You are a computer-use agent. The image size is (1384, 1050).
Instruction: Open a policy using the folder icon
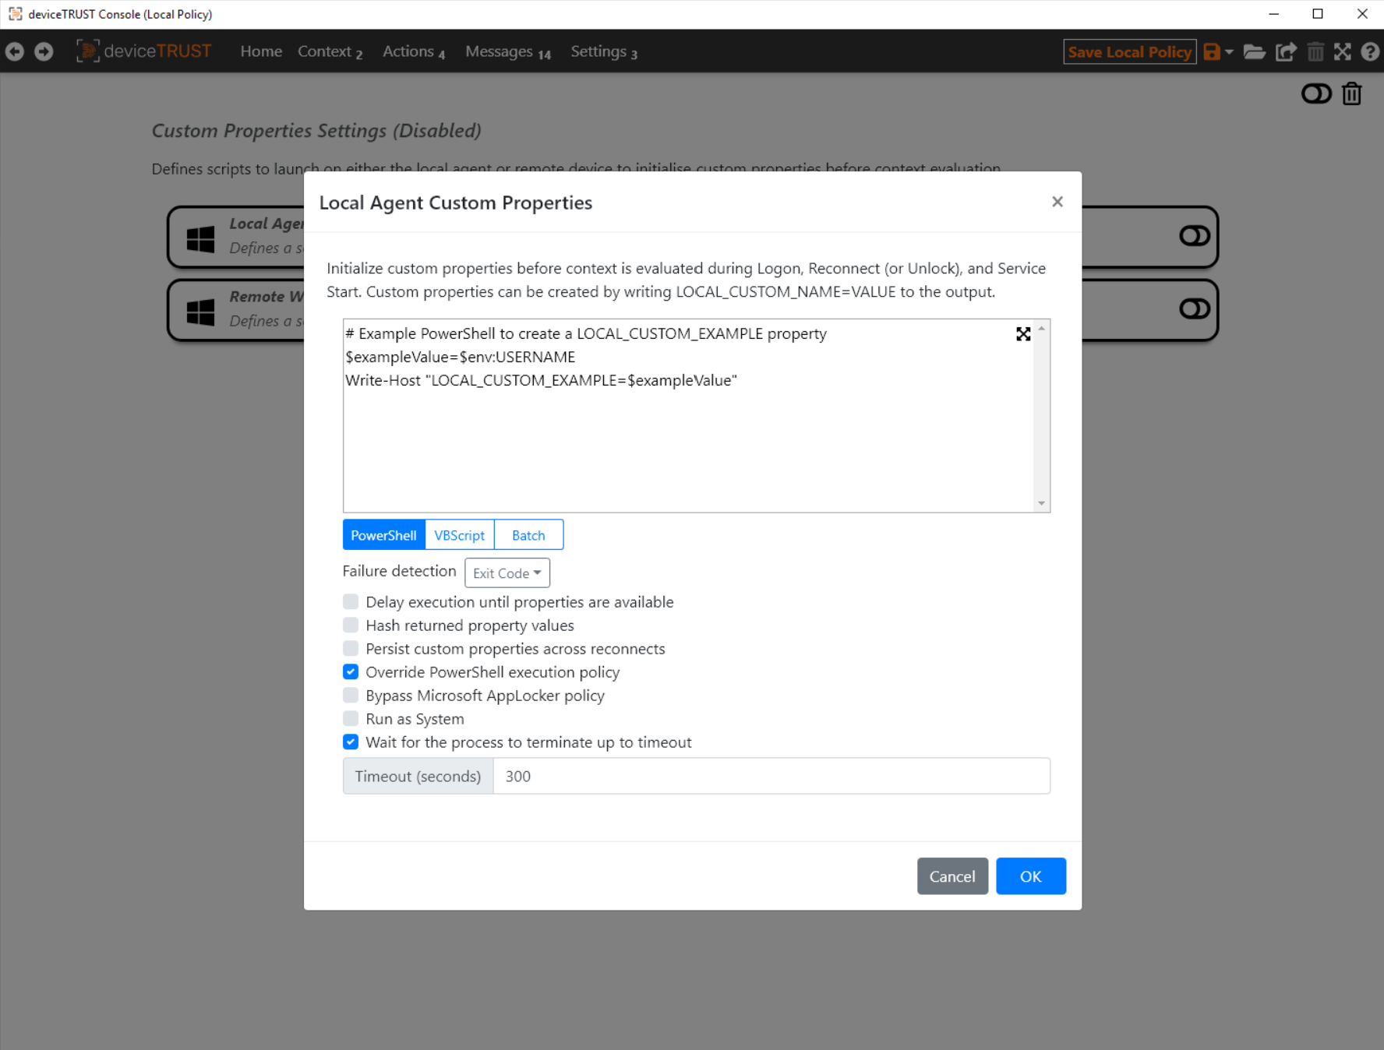1255,51
